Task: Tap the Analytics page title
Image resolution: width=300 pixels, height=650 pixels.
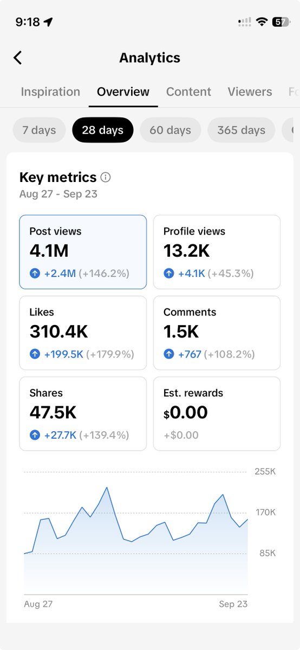Action: (x=150, y=58)
